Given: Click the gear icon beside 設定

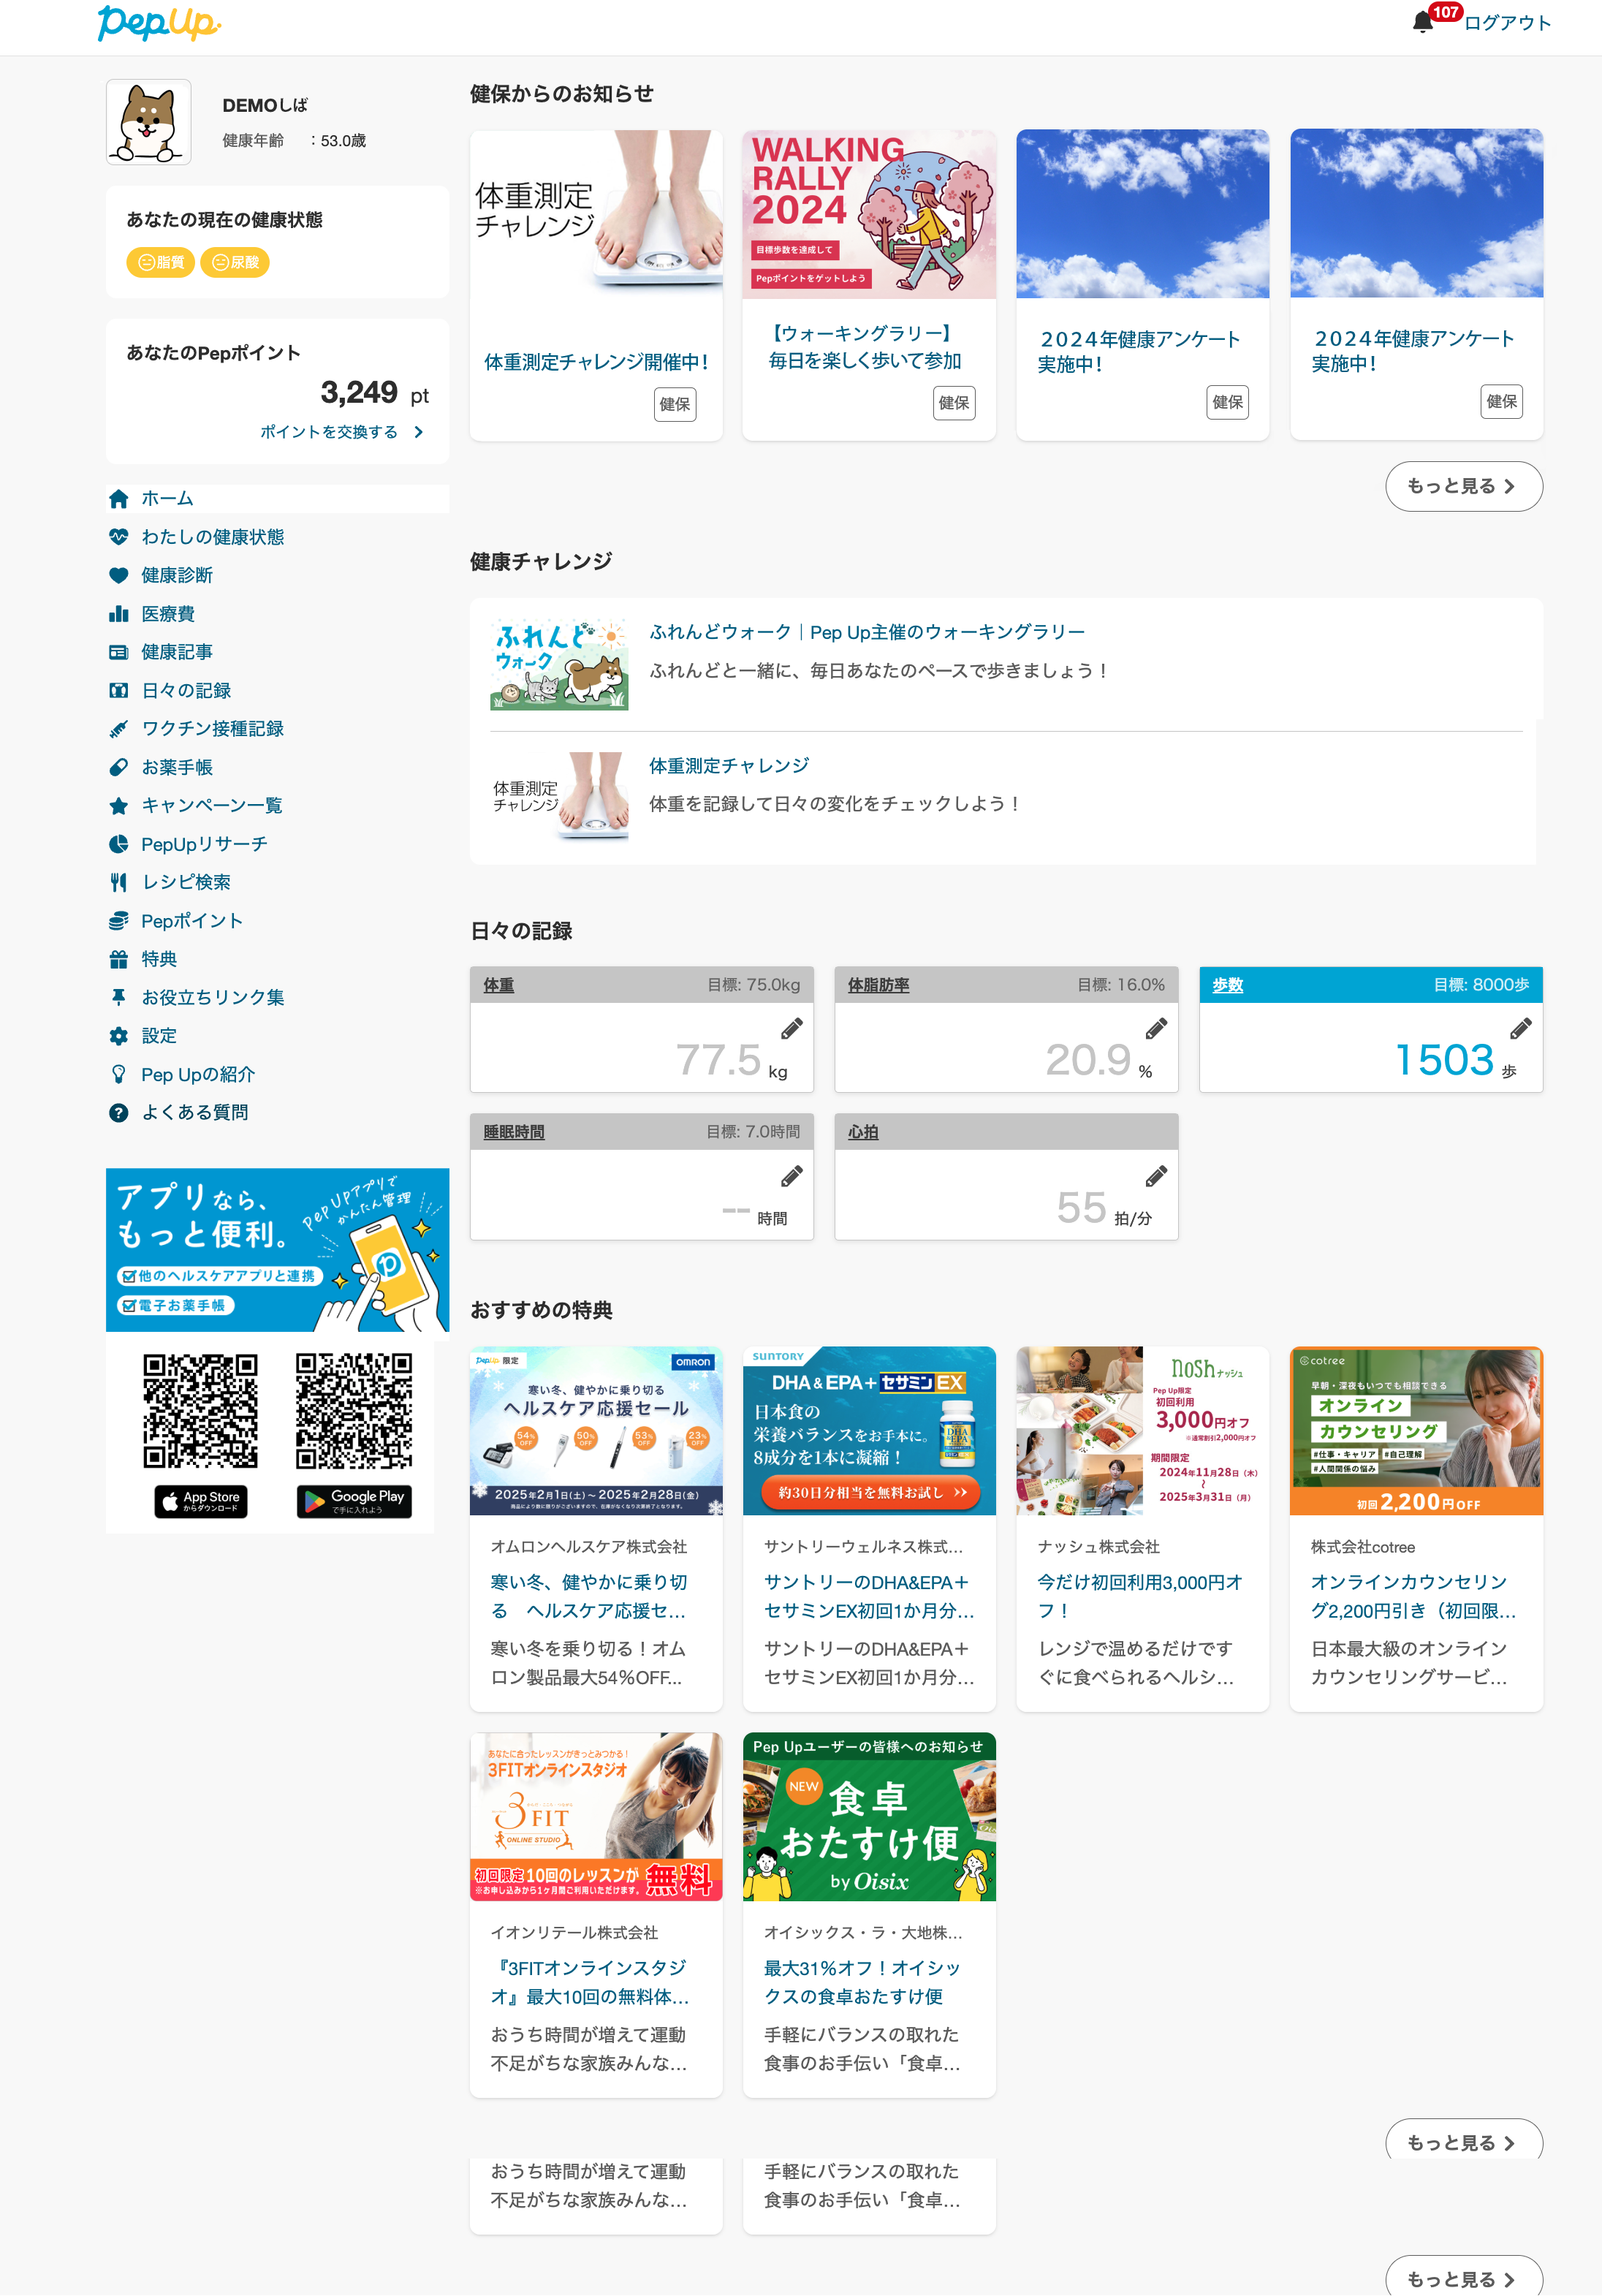Looking at the screenshot, I should [x=119, y=1036].
